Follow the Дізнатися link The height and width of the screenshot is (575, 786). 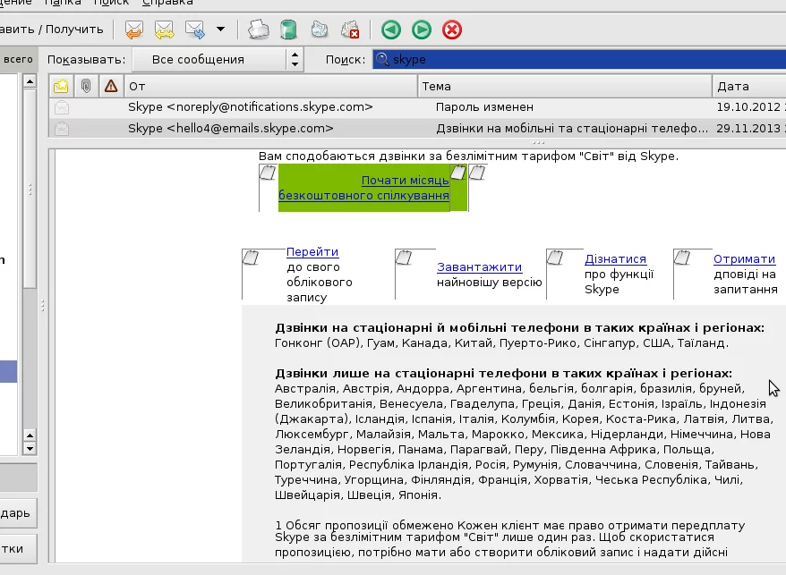(x=615, y=259)
